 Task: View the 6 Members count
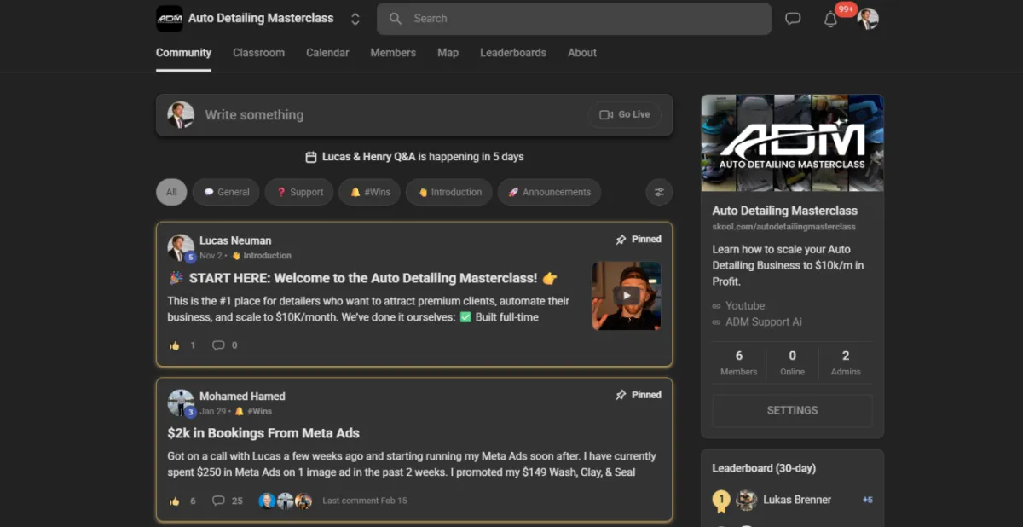[x=738, y=362]
